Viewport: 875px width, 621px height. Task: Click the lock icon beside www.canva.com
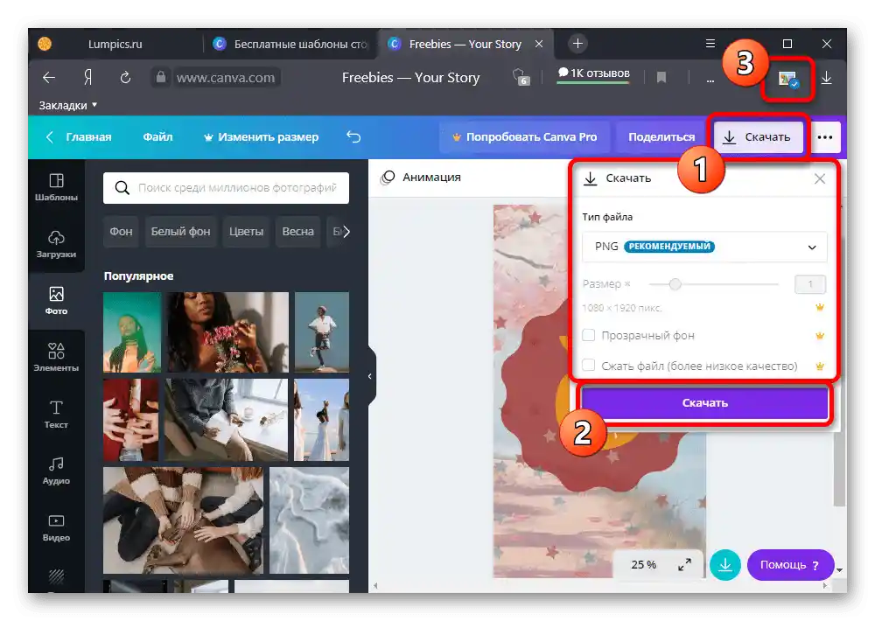point(161,77)
